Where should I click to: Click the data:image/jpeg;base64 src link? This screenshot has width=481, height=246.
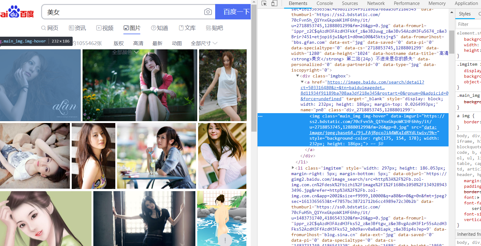373,130
